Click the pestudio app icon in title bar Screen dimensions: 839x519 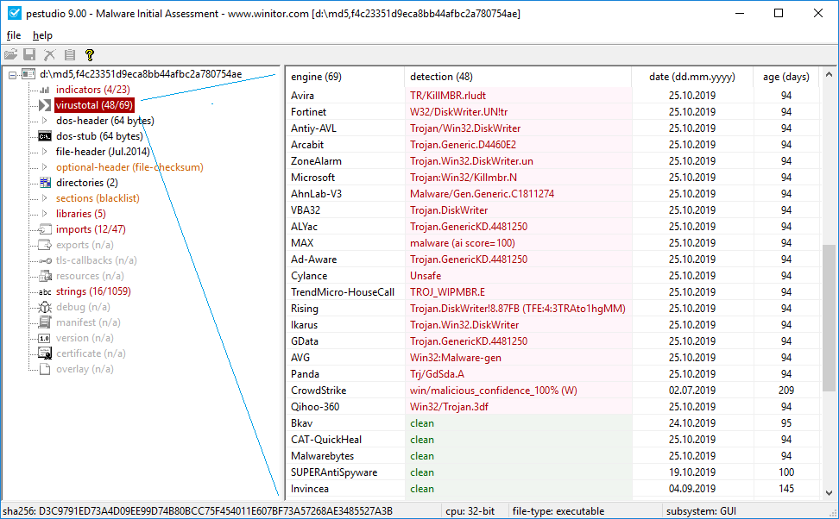click(15, 13)
